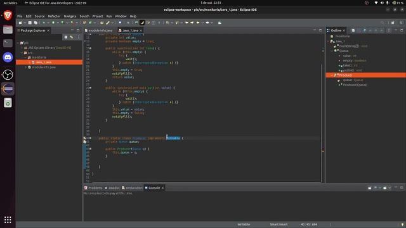Click the Save All toolbar icon
406x228 pixels.
(36, 23)
